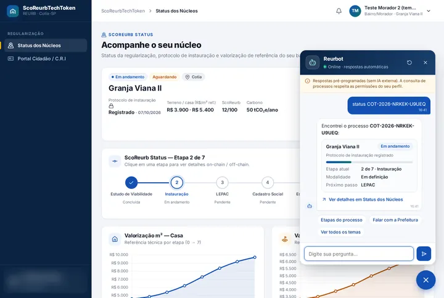Click the Modalidade Em definição value

(x=374, y=177)
